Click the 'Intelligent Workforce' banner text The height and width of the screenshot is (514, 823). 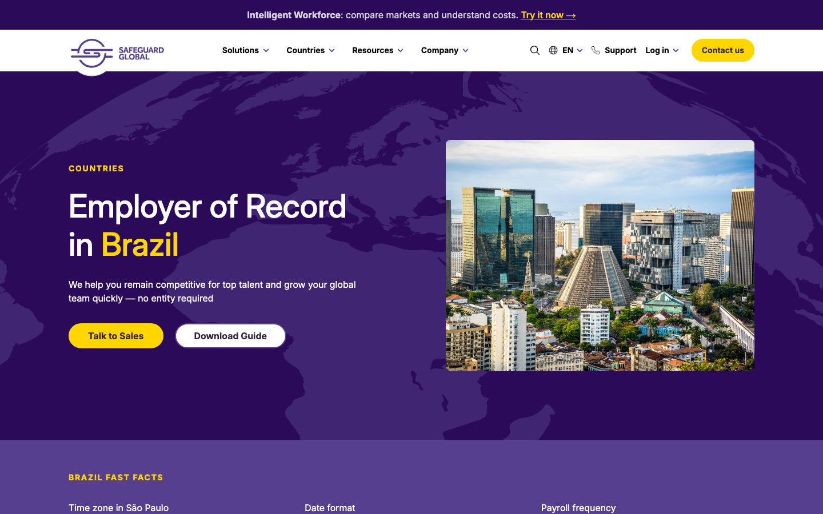[x=294, y=15]
